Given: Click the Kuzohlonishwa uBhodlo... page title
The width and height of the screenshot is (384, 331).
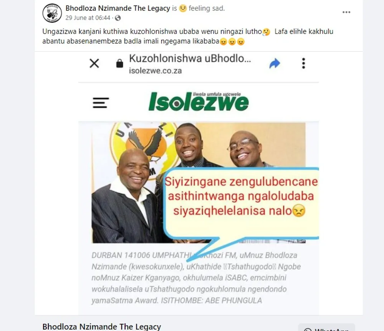Looking at the screenshot, I should click(190, 58).
